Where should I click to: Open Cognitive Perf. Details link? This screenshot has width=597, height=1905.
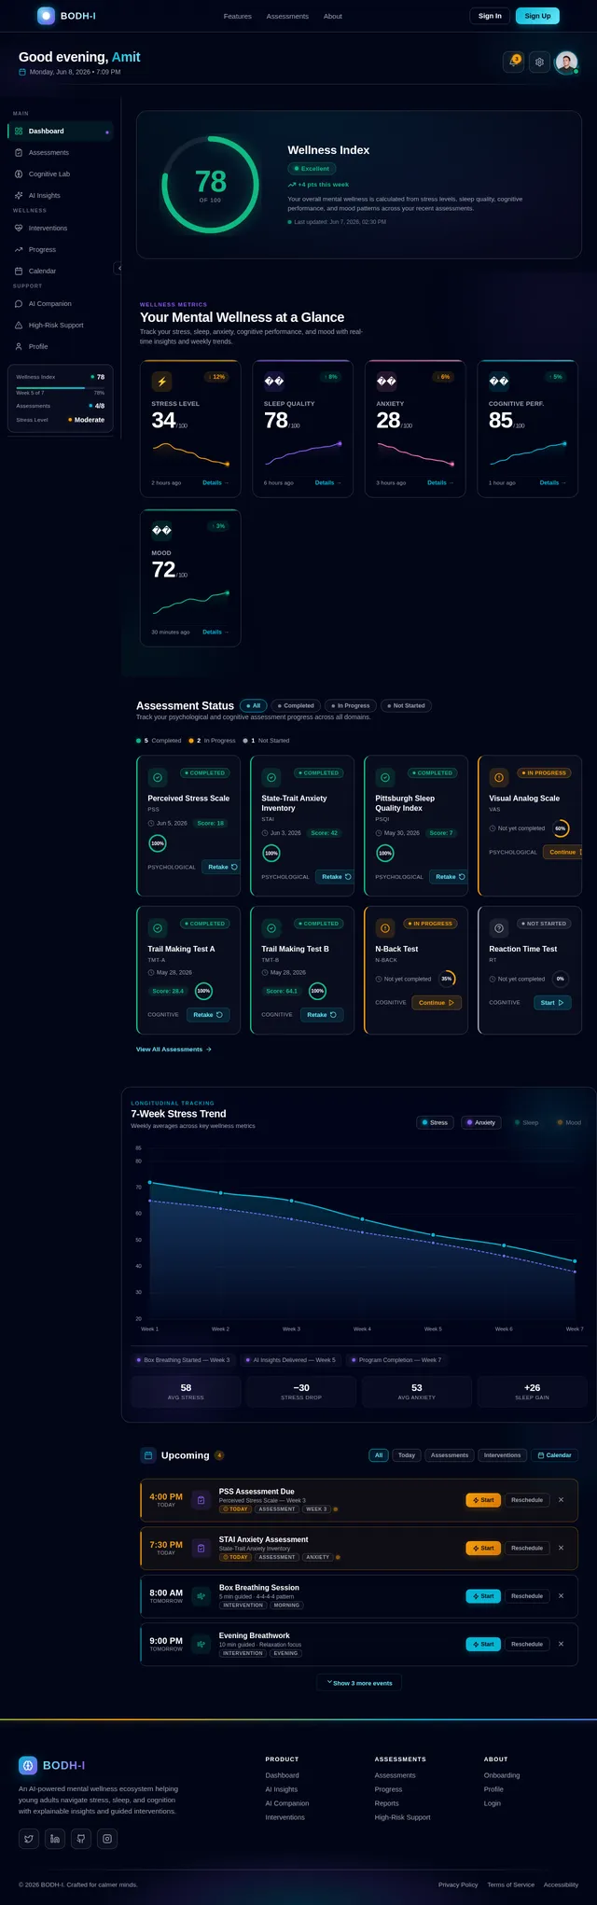click(553, 482)
